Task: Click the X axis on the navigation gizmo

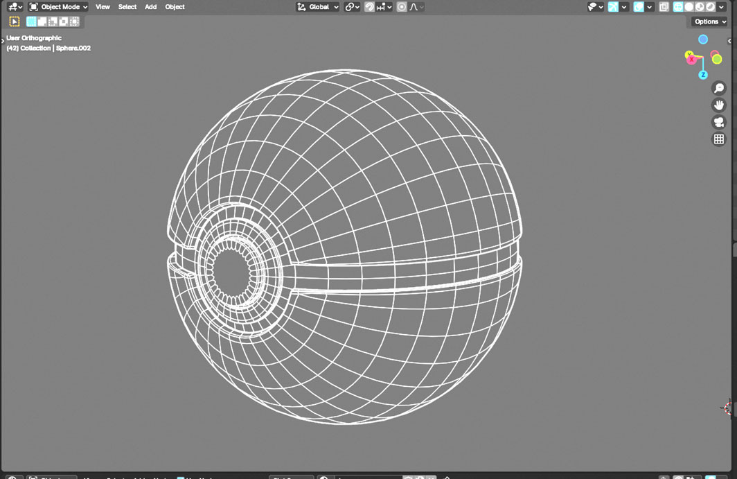Action: (691, 60)
